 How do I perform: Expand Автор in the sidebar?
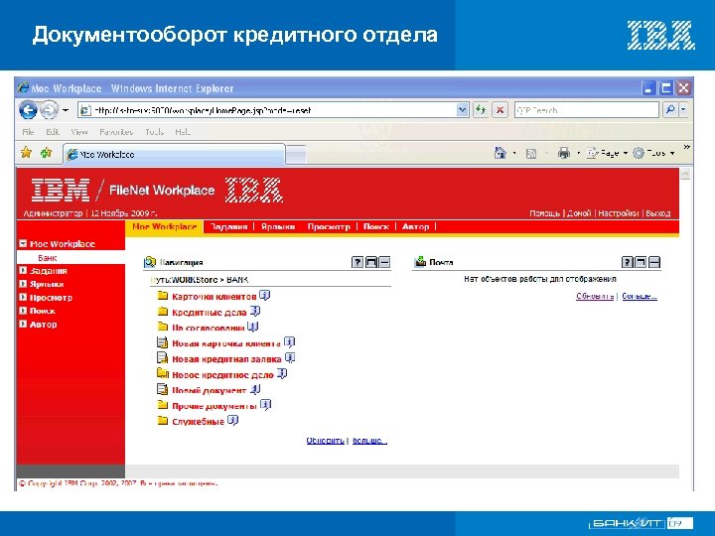click(x=23, y=324)
